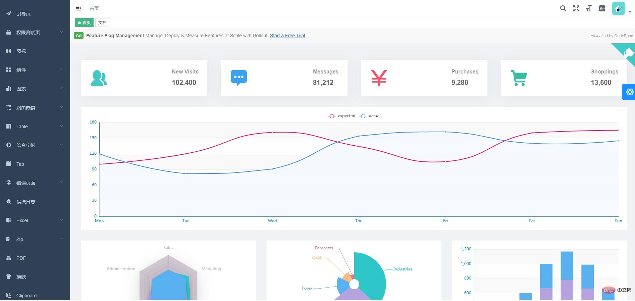Expand the Excel sidebar submenu

pyautogui.click(x=35, y=220)
